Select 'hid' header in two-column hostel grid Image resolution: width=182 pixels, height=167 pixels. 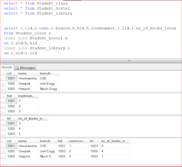(11, 96)
